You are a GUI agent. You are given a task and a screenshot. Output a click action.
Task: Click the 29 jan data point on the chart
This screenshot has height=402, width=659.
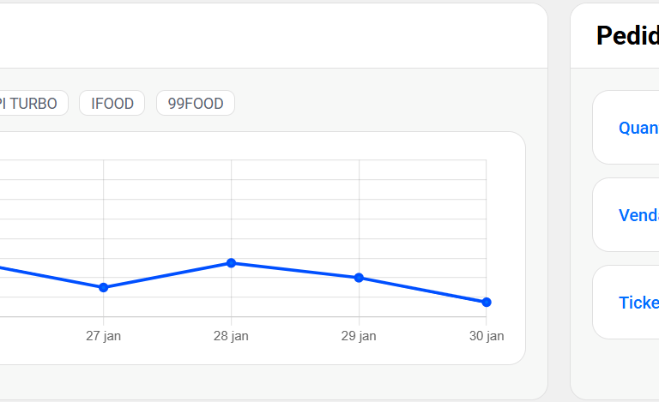[359, 278]
